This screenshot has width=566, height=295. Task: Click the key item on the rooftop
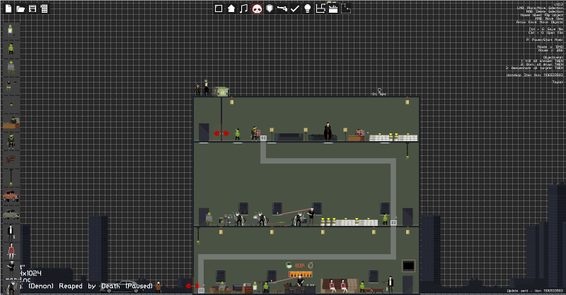tap(379, 92)
